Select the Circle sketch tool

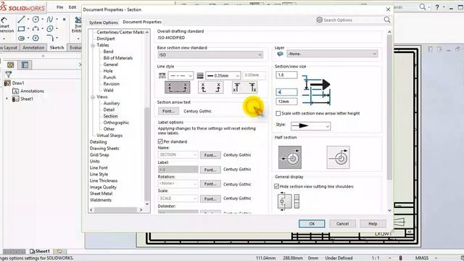tap(36, 20)
